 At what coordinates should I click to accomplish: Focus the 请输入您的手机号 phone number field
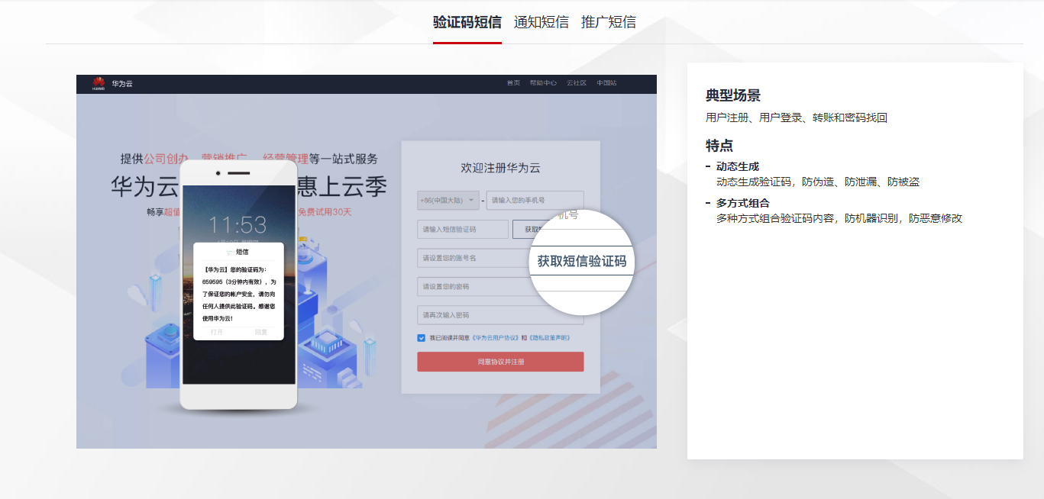pyautogui.click(x=535, y=200)
